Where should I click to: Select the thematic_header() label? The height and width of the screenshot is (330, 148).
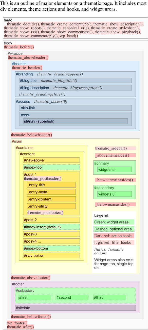coord(27,68)
